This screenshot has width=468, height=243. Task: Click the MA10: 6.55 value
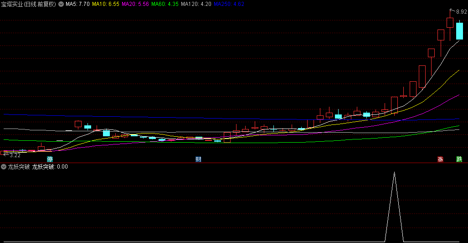pos(106,4)
